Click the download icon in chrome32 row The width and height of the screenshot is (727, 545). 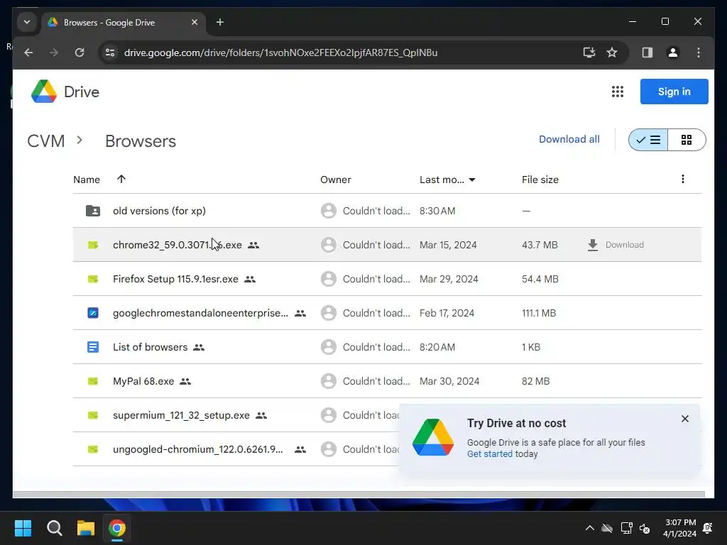tap(593, 245)
